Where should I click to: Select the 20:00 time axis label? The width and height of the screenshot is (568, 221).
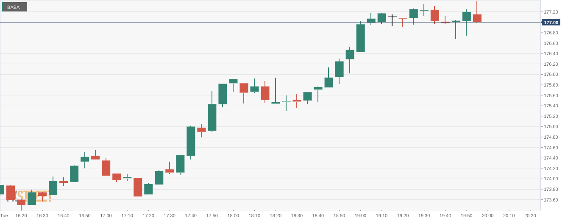(487, 215)
